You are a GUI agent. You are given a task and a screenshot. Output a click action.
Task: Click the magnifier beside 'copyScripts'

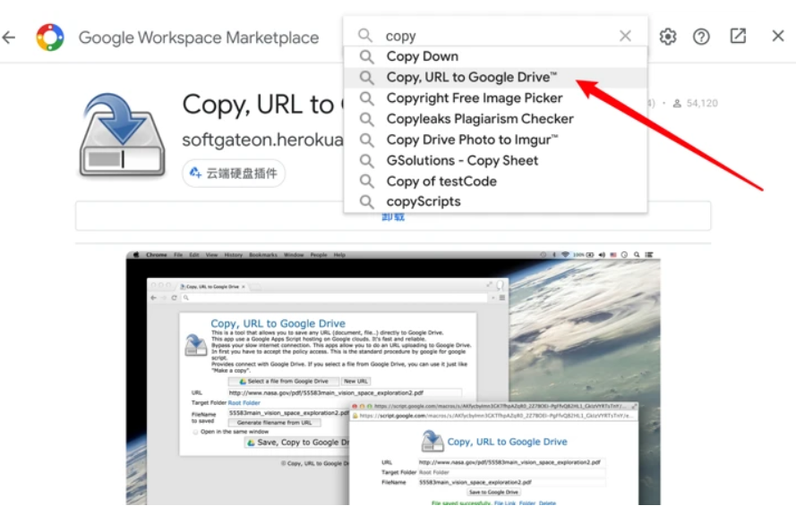click(366, 202)
